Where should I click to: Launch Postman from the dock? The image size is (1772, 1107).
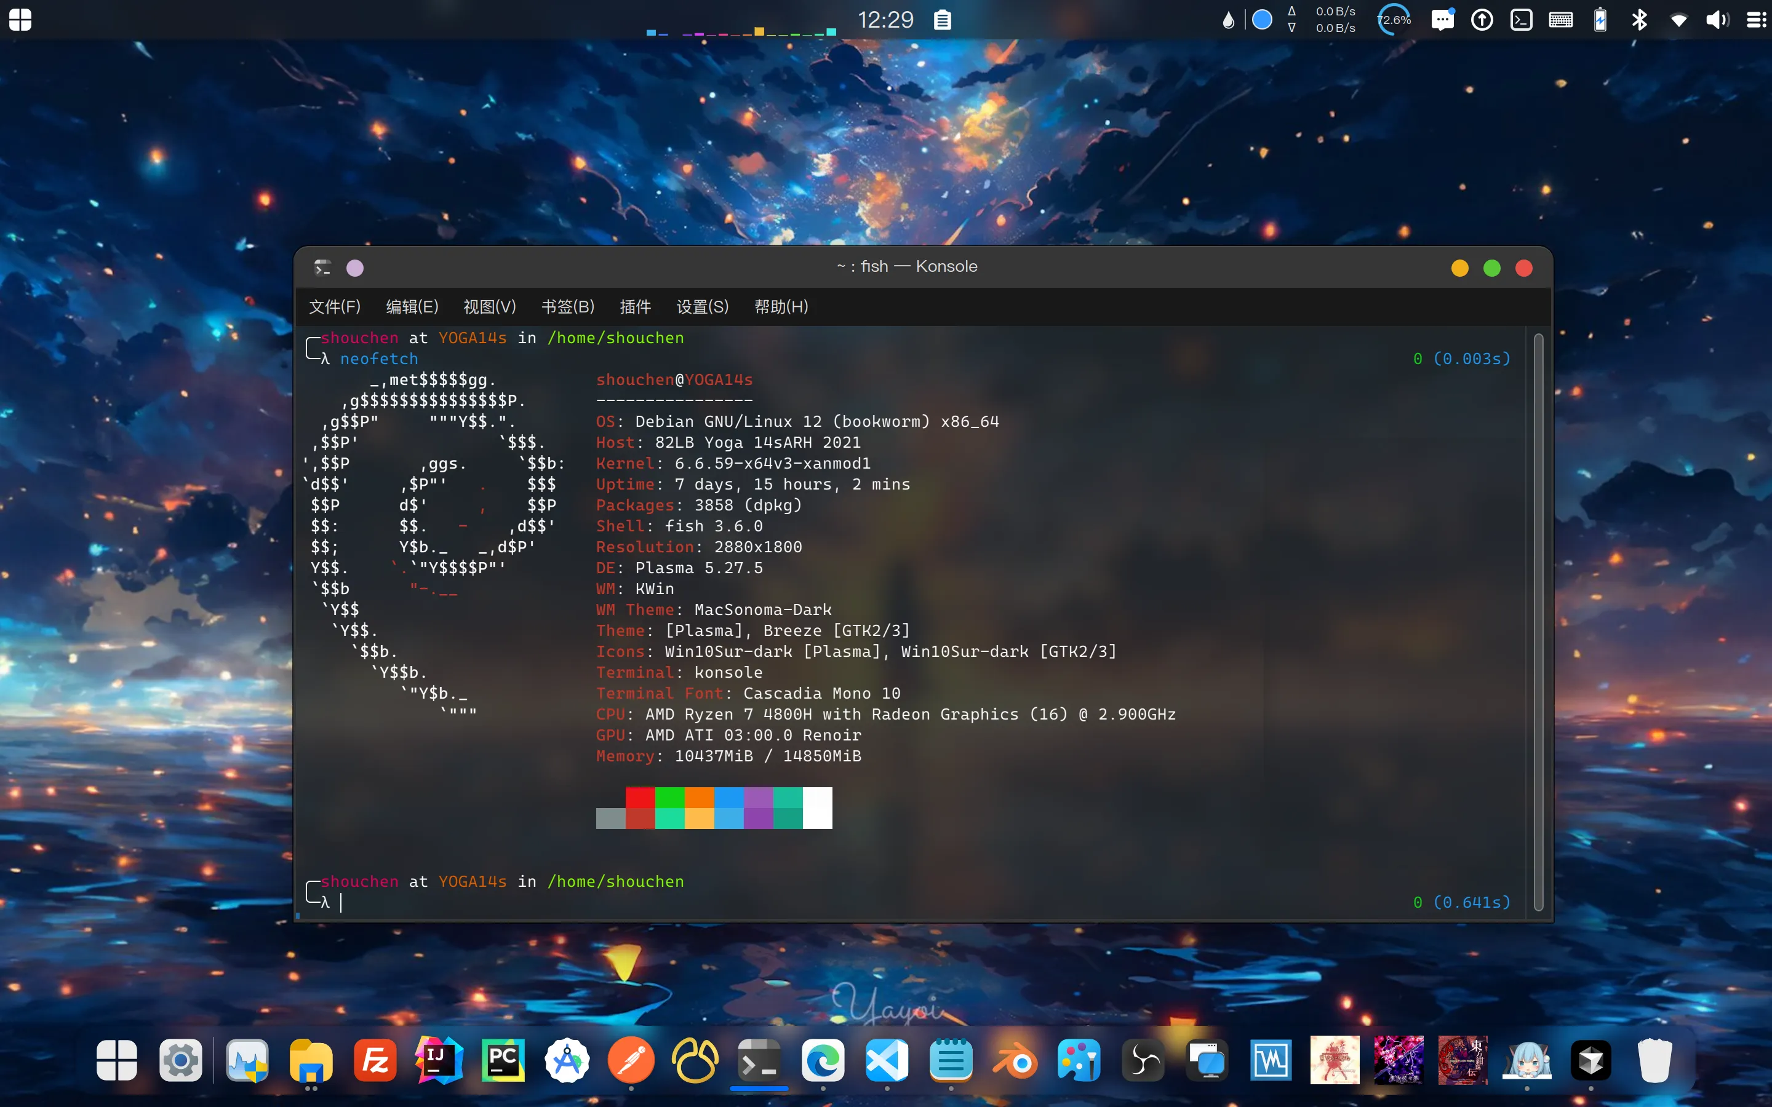(631, 1060)
